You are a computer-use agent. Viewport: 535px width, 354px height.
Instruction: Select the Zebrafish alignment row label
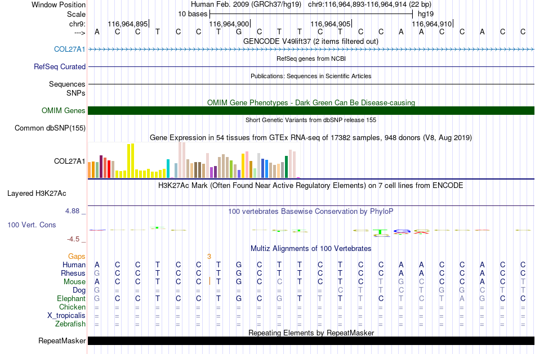(70, 324)
